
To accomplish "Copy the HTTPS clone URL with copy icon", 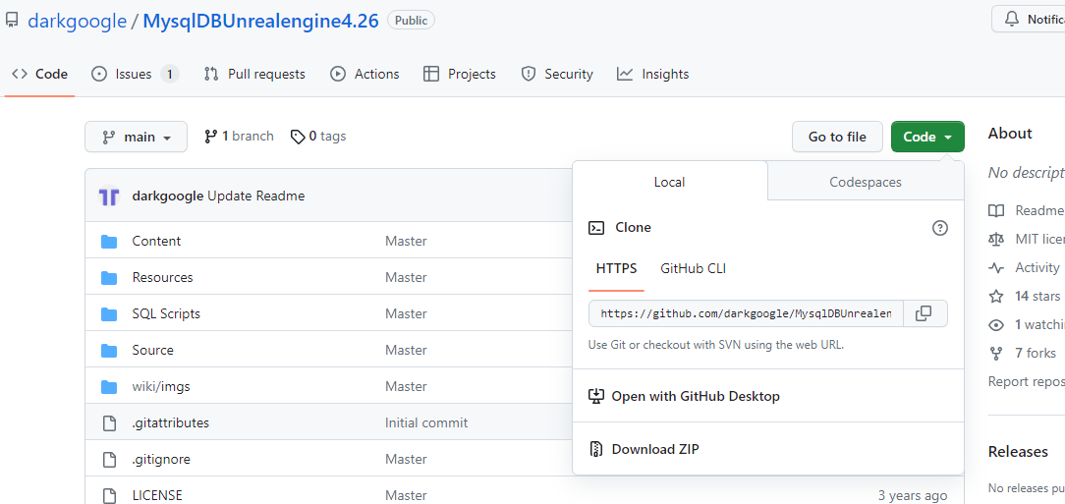I will tap(924, 313).
